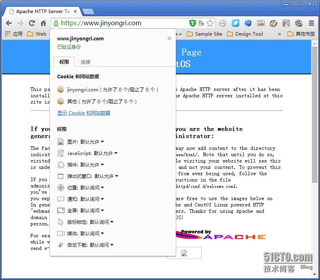Click the scrollbar down arrow
Image resolution: width=320 pixels, height=280 pixels.
[314, 274]
